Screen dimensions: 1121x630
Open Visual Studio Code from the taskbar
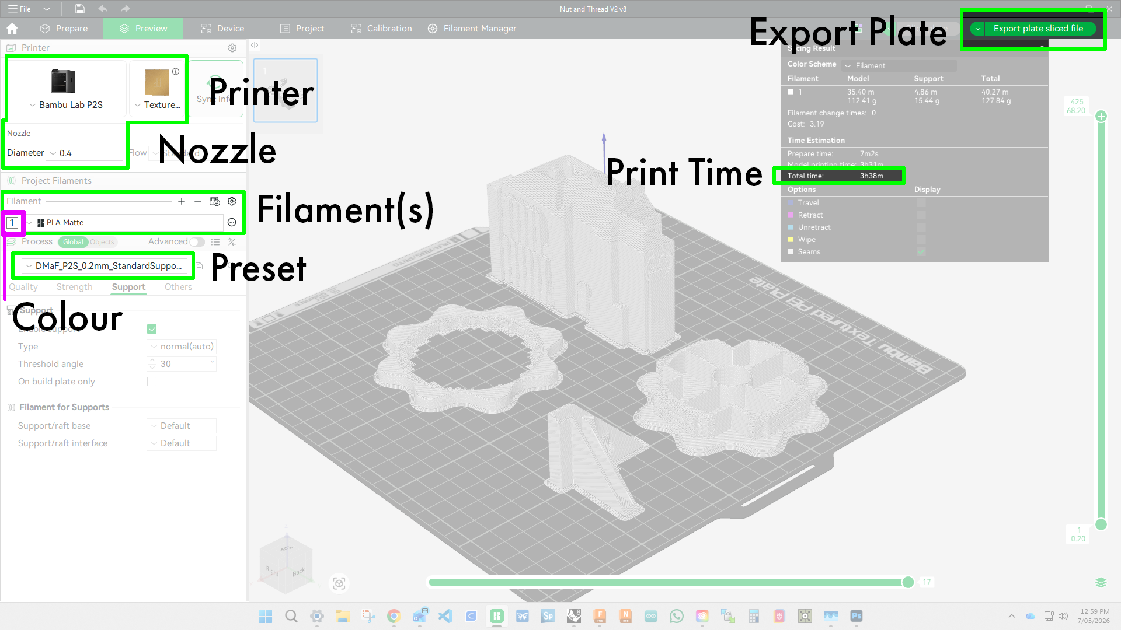[445, 616]
